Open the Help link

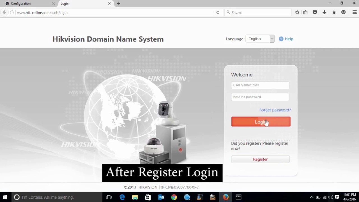coord(289,39)
